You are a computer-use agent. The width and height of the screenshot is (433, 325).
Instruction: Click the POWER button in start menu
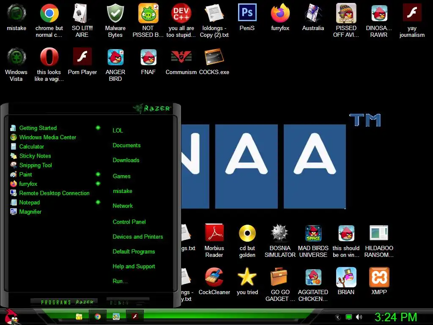pyautogui.click(x=128, y=302)
